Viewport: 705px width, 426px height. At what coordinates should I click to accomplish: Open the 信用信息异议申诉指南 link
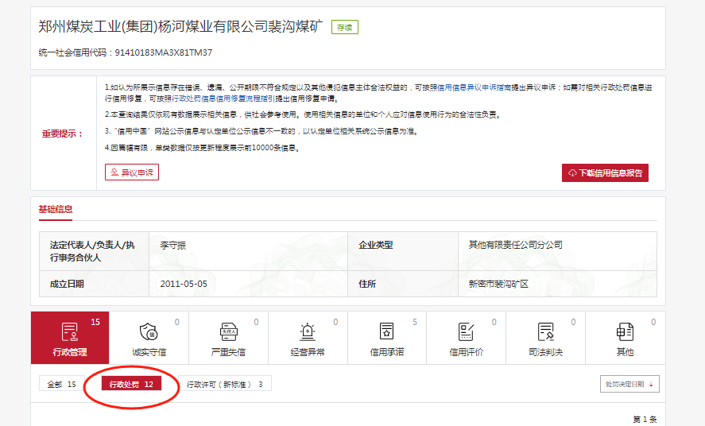(x=475, y=87)
